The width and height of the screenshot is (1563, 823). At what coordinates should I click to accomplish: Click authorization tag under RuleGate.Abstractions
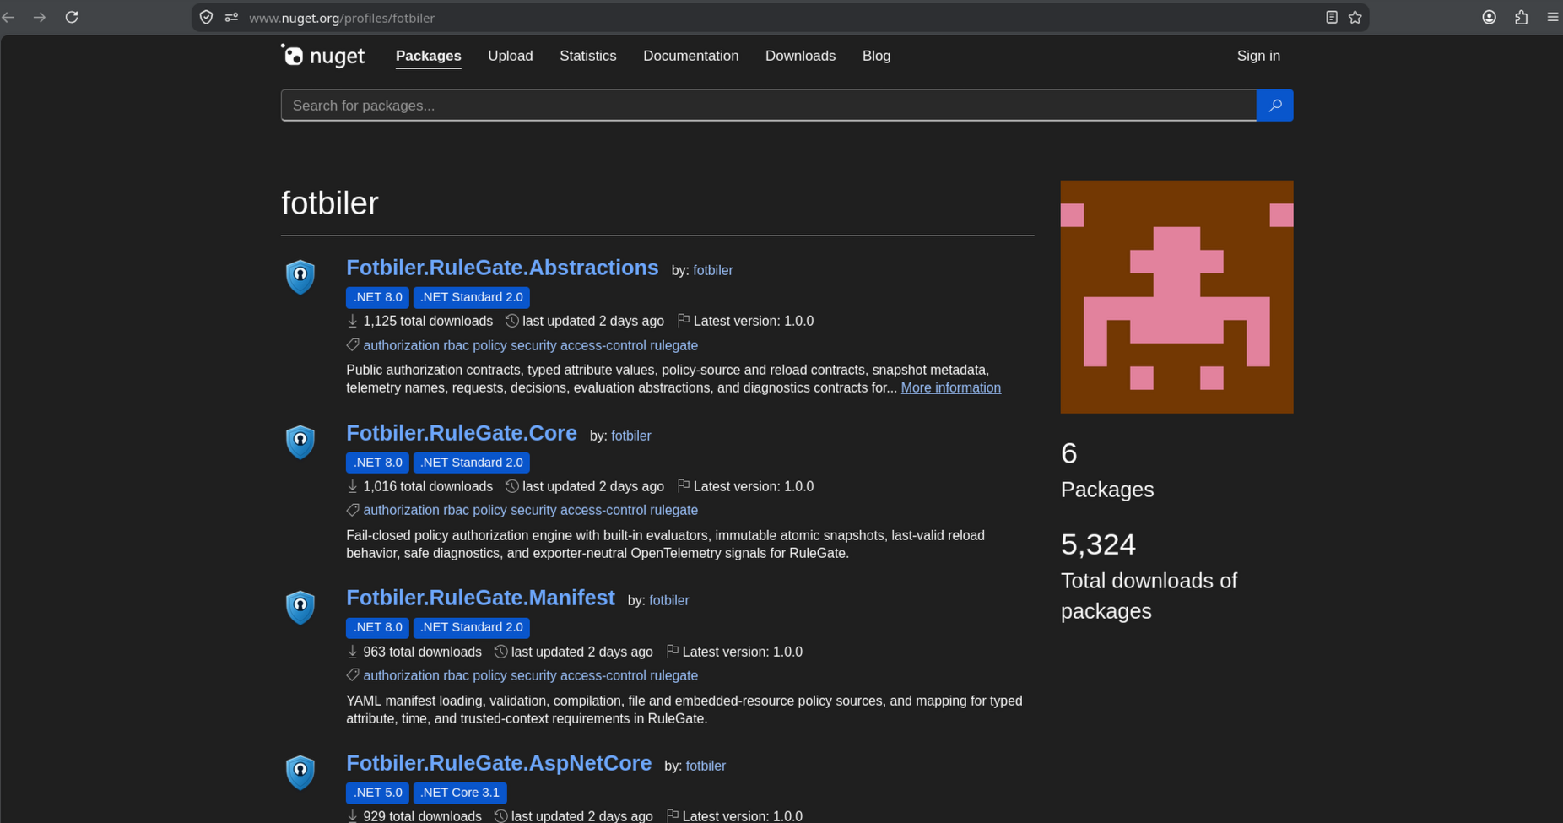(401, 345)
